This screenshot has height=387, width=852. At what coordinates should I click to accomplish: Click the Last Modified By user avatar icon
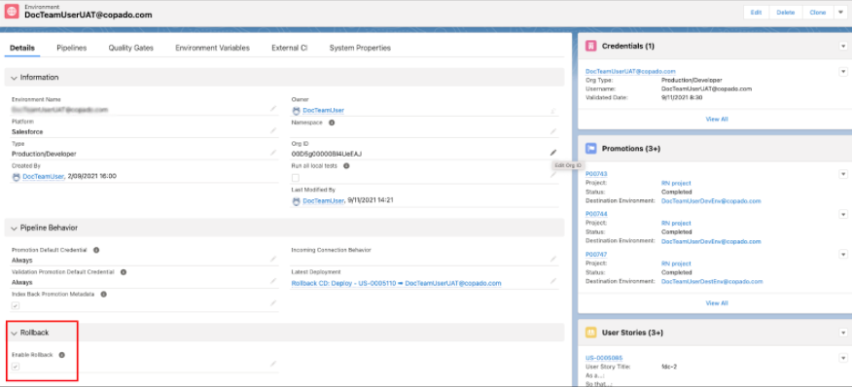point(296,200)
